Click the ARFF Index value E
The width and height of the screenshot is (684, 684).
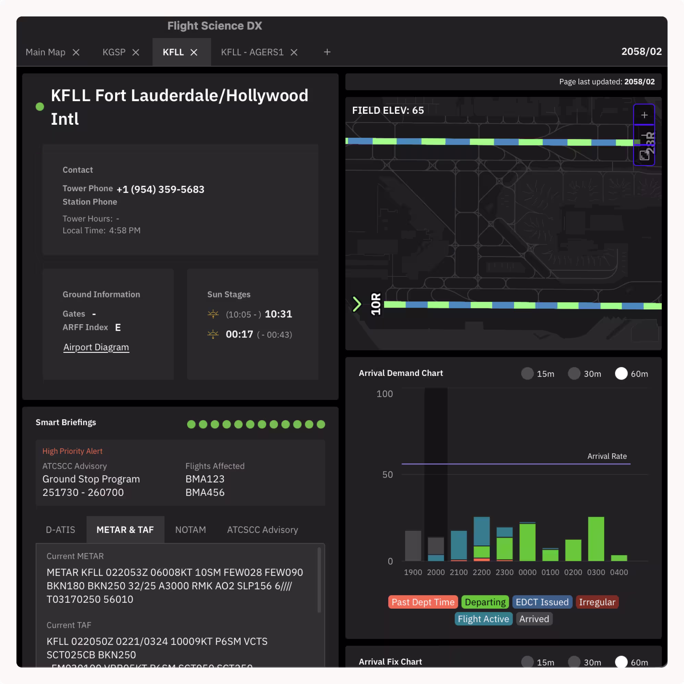click(x=118, y=328)
